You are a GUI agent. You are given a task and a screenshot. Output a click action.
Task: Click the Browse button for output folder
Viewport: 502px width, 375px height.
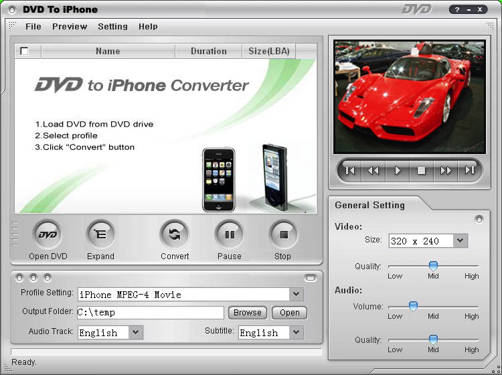pyautogui.click(x=248, y=313)
